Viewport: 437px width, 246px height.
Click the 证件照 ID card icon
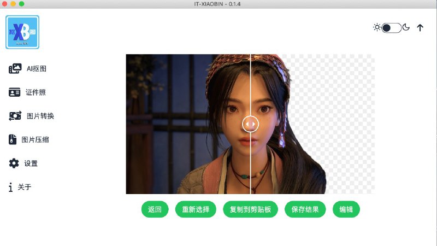pyautogui.click(x=15, y=92)
